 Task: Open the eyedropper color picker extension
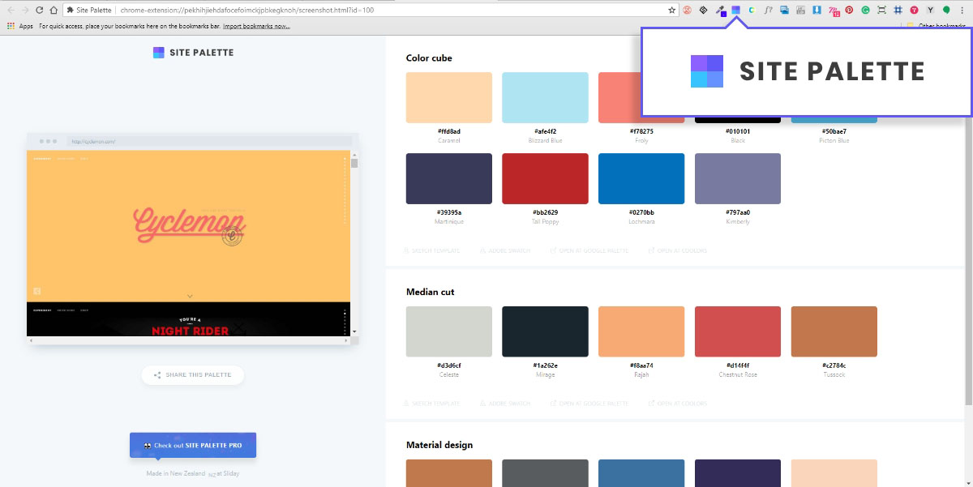[720, 11]
